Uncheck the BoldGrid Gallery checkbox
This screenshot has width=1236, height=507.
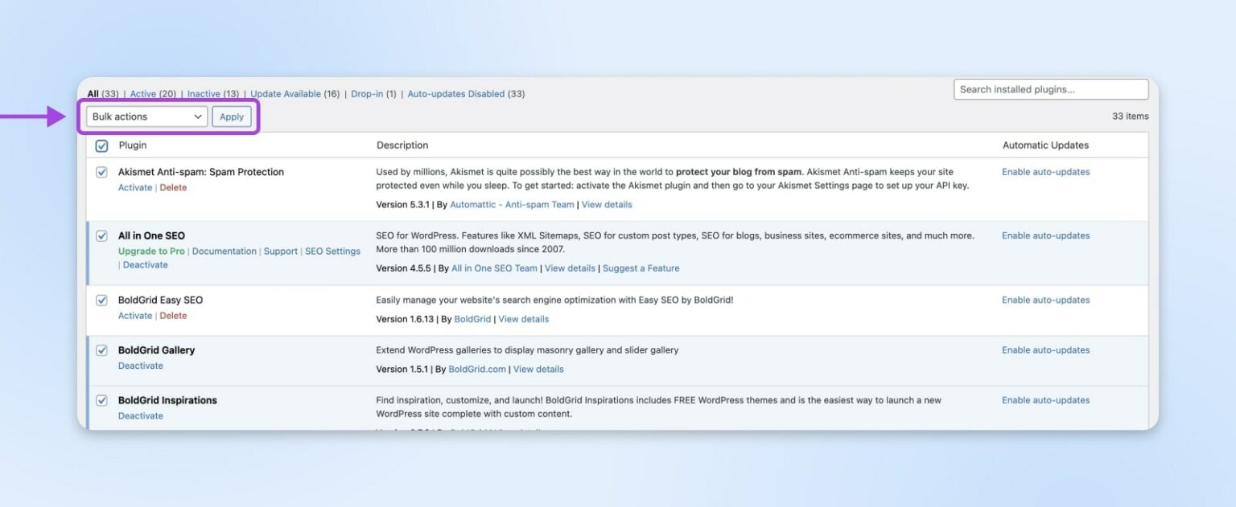[x=101, y=350]
